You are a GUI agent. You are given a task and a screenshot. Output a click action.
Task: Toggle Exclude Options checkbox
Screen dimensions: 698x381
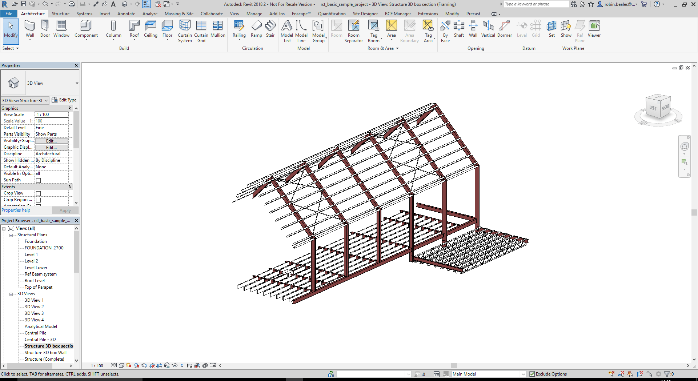(x=532, y=374)
